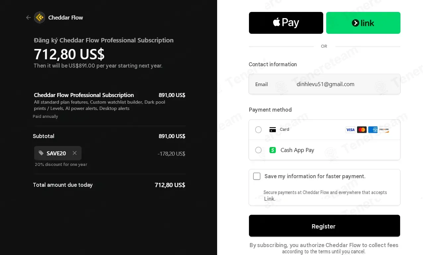Click the 712,80 US$ headline price

69,54
